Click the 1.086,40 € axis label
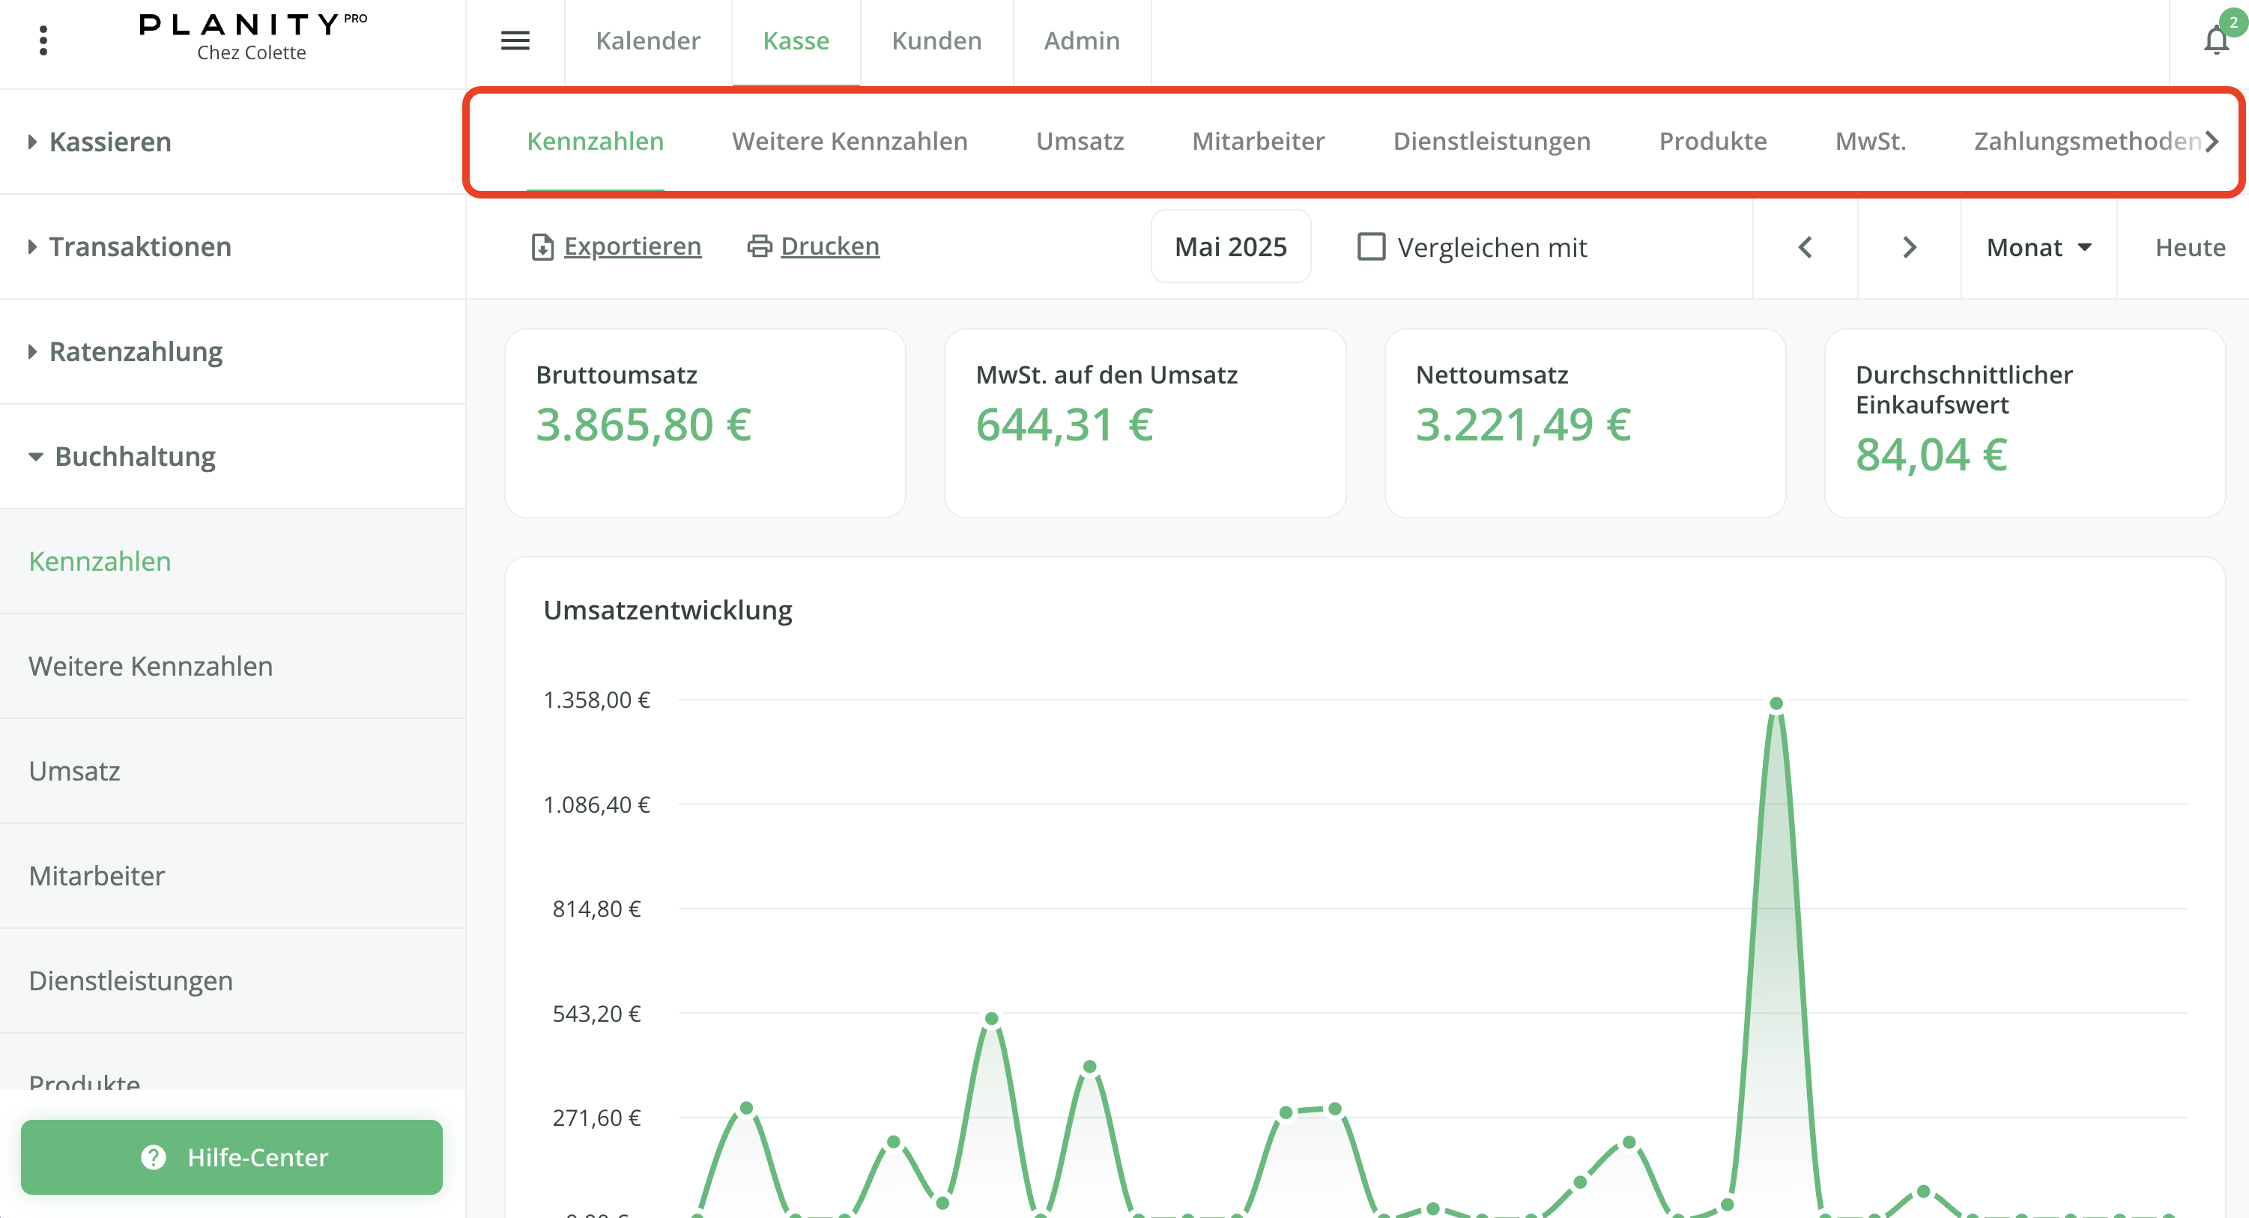The height and width of the screenshot is (1218, 2249). (x=597, y=805)
